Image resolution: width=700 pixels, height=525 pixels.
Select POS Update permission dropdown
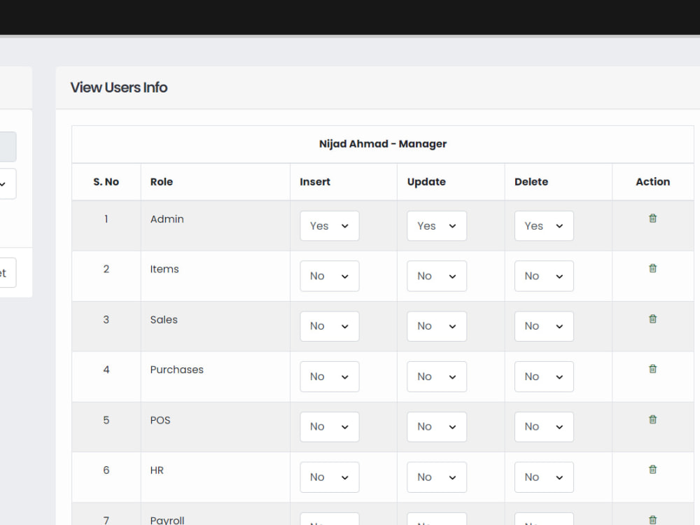click(x=437, y=427)
